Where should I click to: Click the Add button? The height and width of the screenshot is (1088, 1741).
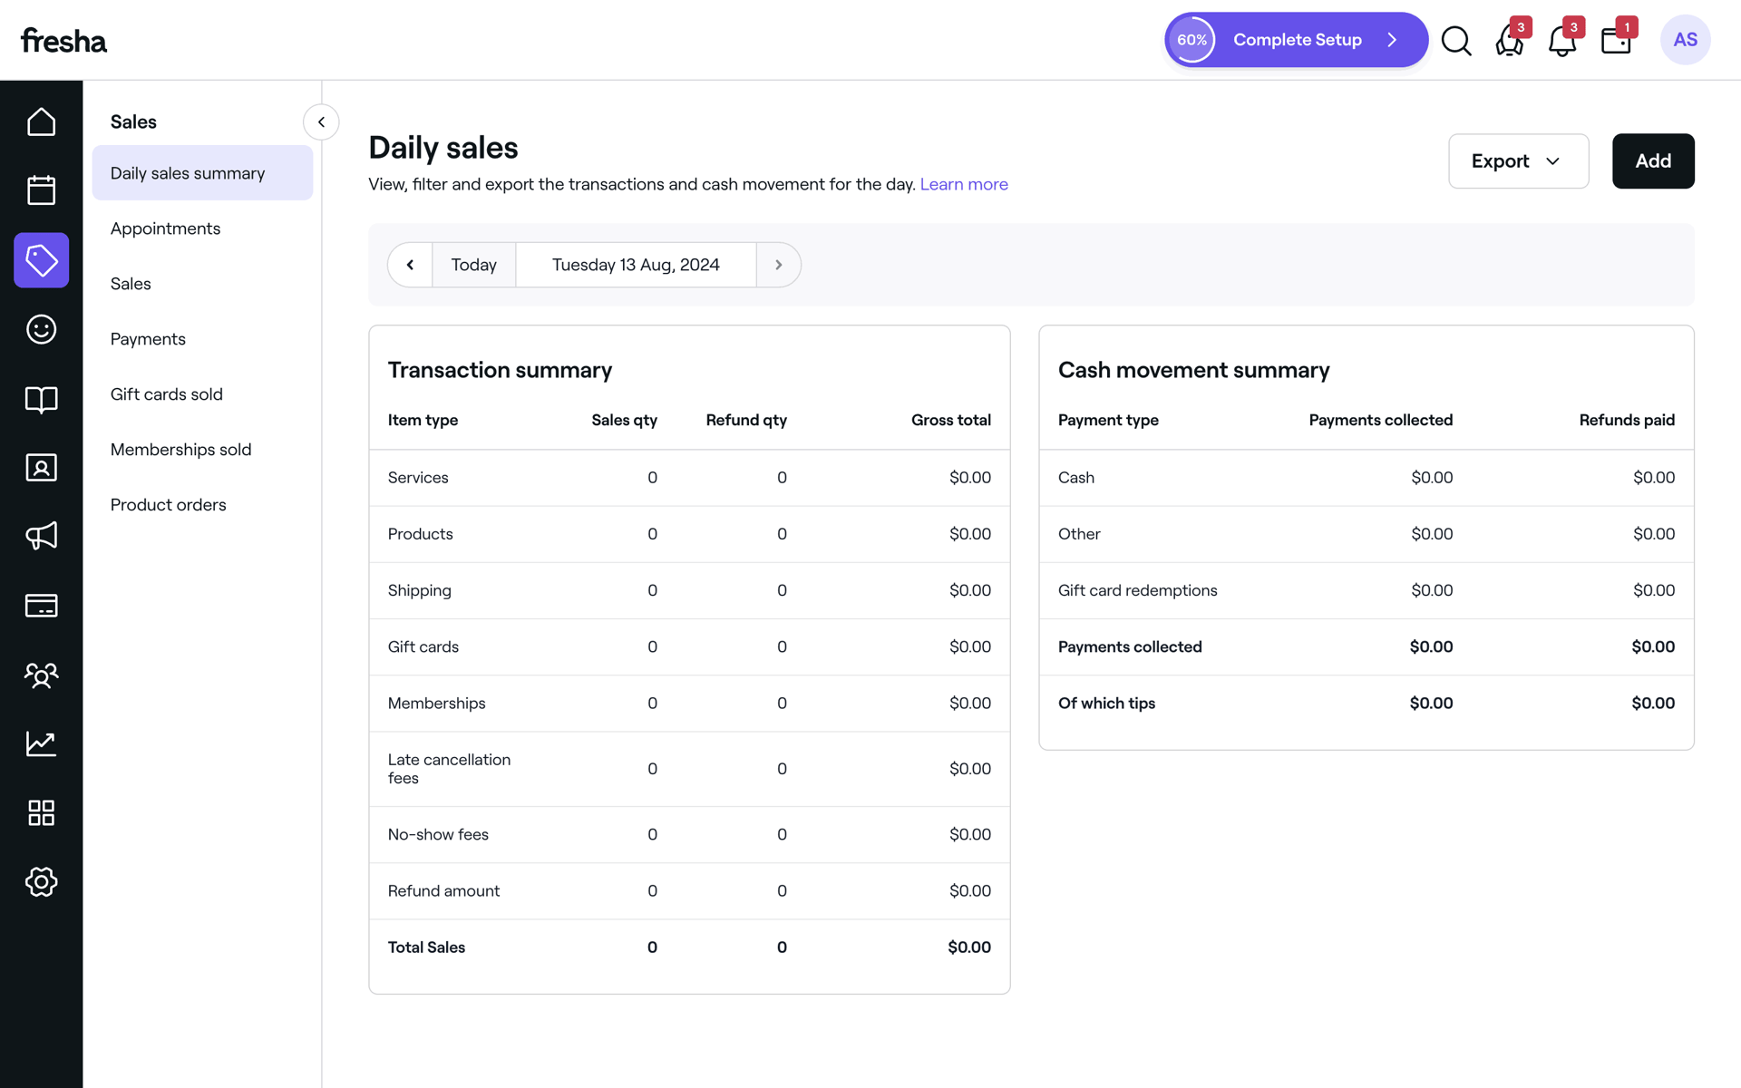[x=1652, y=161]
